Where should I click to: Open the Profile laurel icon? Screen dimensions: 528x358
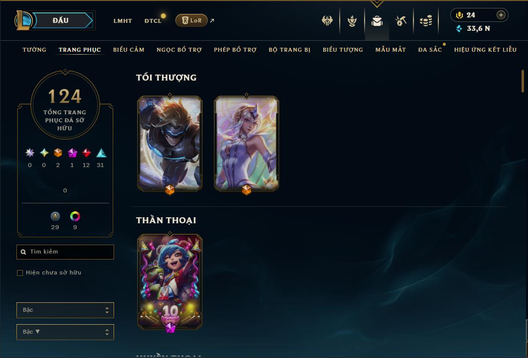(352, 21)
